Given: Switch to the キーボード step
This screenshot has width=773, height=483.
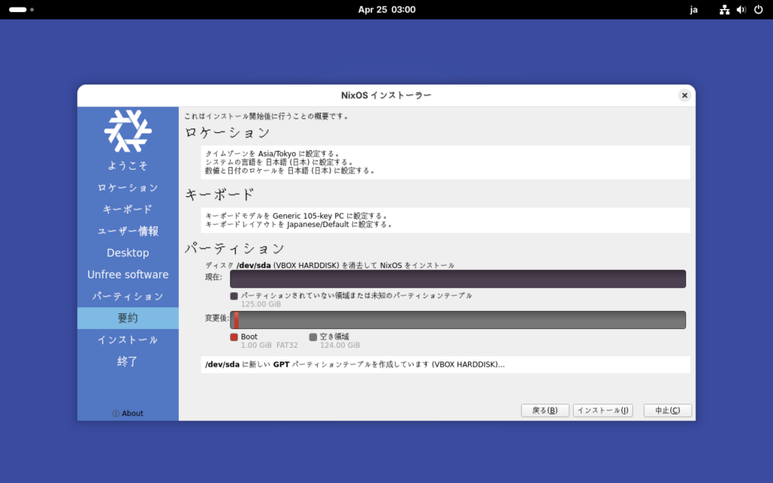Looking at the screenshot, I should coord(128,209).
